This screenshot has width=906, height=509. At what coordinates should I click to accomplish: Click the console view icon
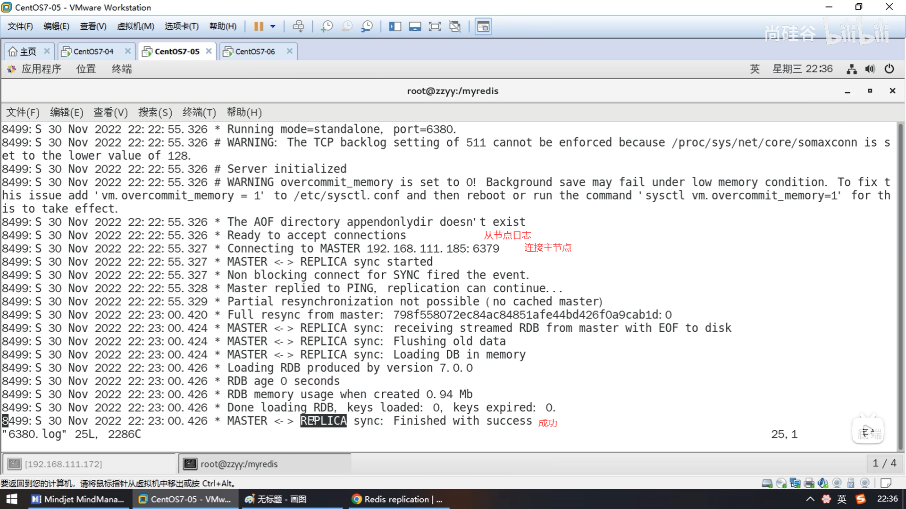point(483,26)
